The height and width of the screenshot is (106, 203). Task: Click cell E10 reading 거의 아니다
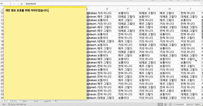(x=107, y=13)
